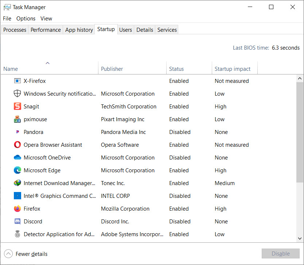Click the Internet Download Manager icon
The width and height of the screenshot is (304, 265).
click(x=17, y=183)
